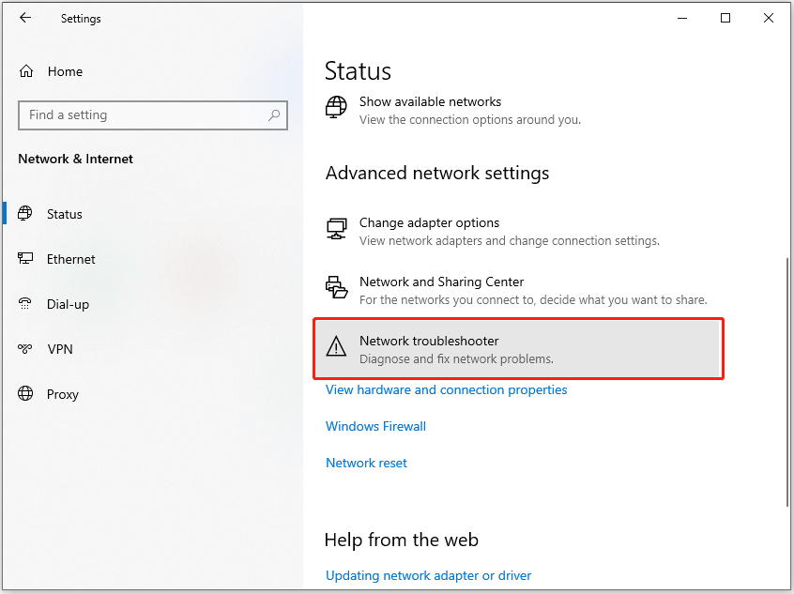
Task: Open the Windows Firewall link
Action: pyautogui.click(x=375, y=426)
